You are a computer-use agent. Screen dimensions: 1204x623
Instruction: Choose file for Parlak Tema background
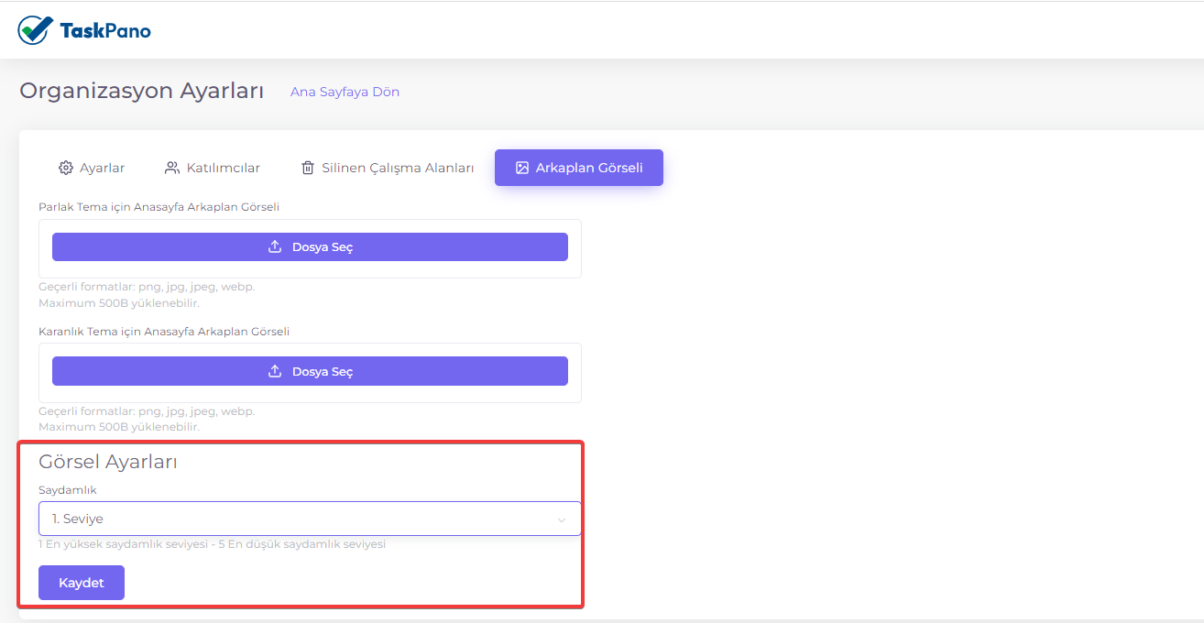click(x=310, y=247)
